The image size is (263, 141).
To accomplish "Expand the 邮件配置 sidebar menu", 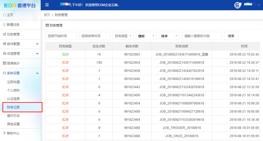I will 37,44.
